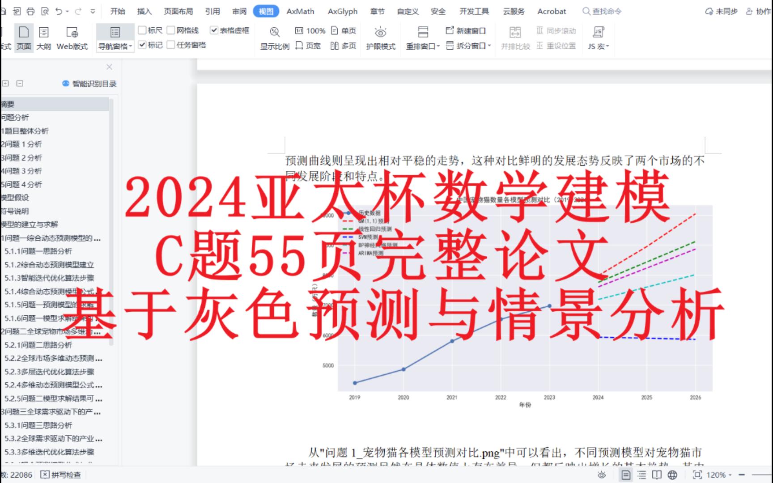Image resolution: width=773 pixels, height=483 pixels.
Task: Click 未同步 cloud sync status
Action: pos(721,12)
